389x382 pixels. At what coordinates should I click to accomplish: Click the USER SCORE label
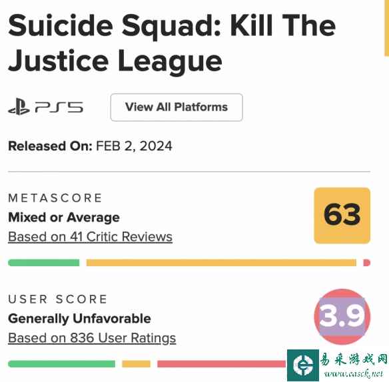[57, 299]
